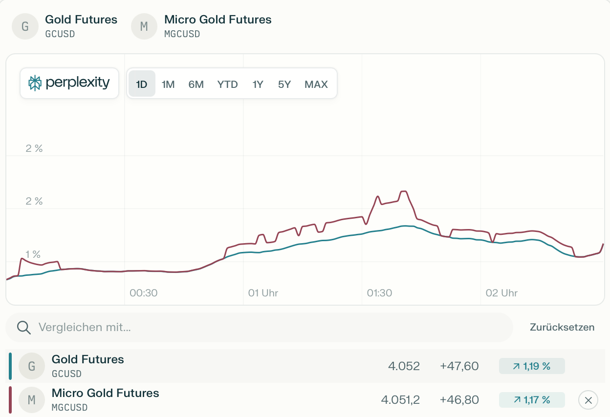Click the M avatar in header

pyautogui.click(x=144, y=26)
